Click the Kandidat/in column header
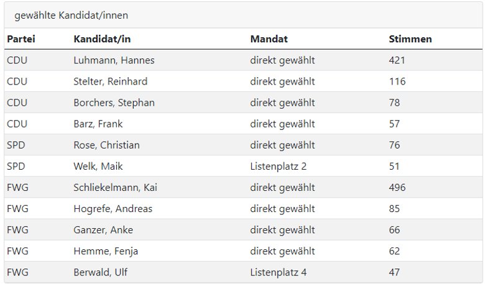Image resolution: width=485 pixels, height=286 pixels. (102, 39)
